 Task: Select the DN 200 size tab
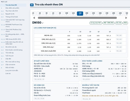[x=87, y=14]
